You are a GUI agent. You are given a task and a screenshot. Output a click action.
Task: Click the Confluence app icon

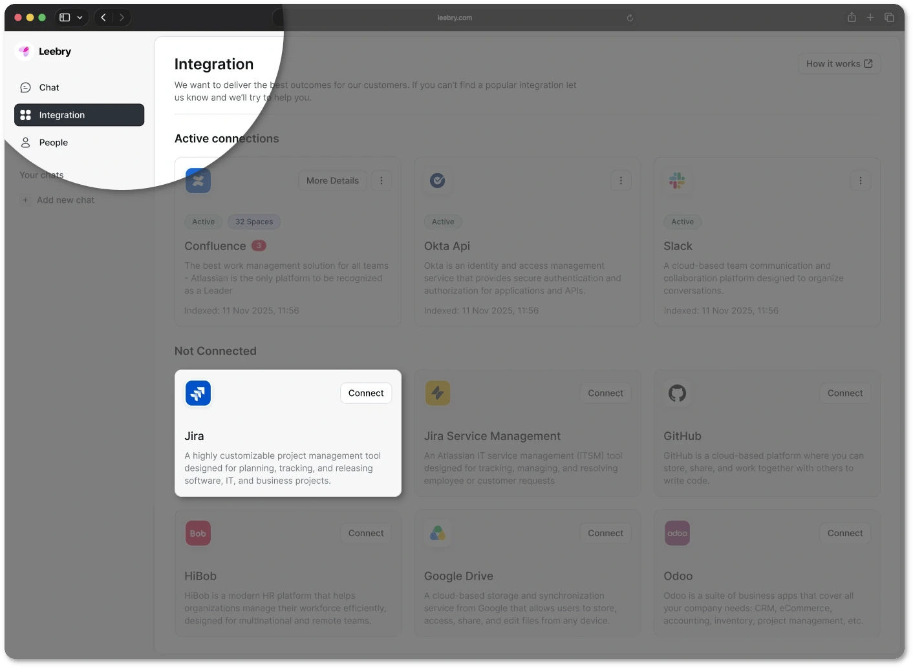tap(198, 181)
